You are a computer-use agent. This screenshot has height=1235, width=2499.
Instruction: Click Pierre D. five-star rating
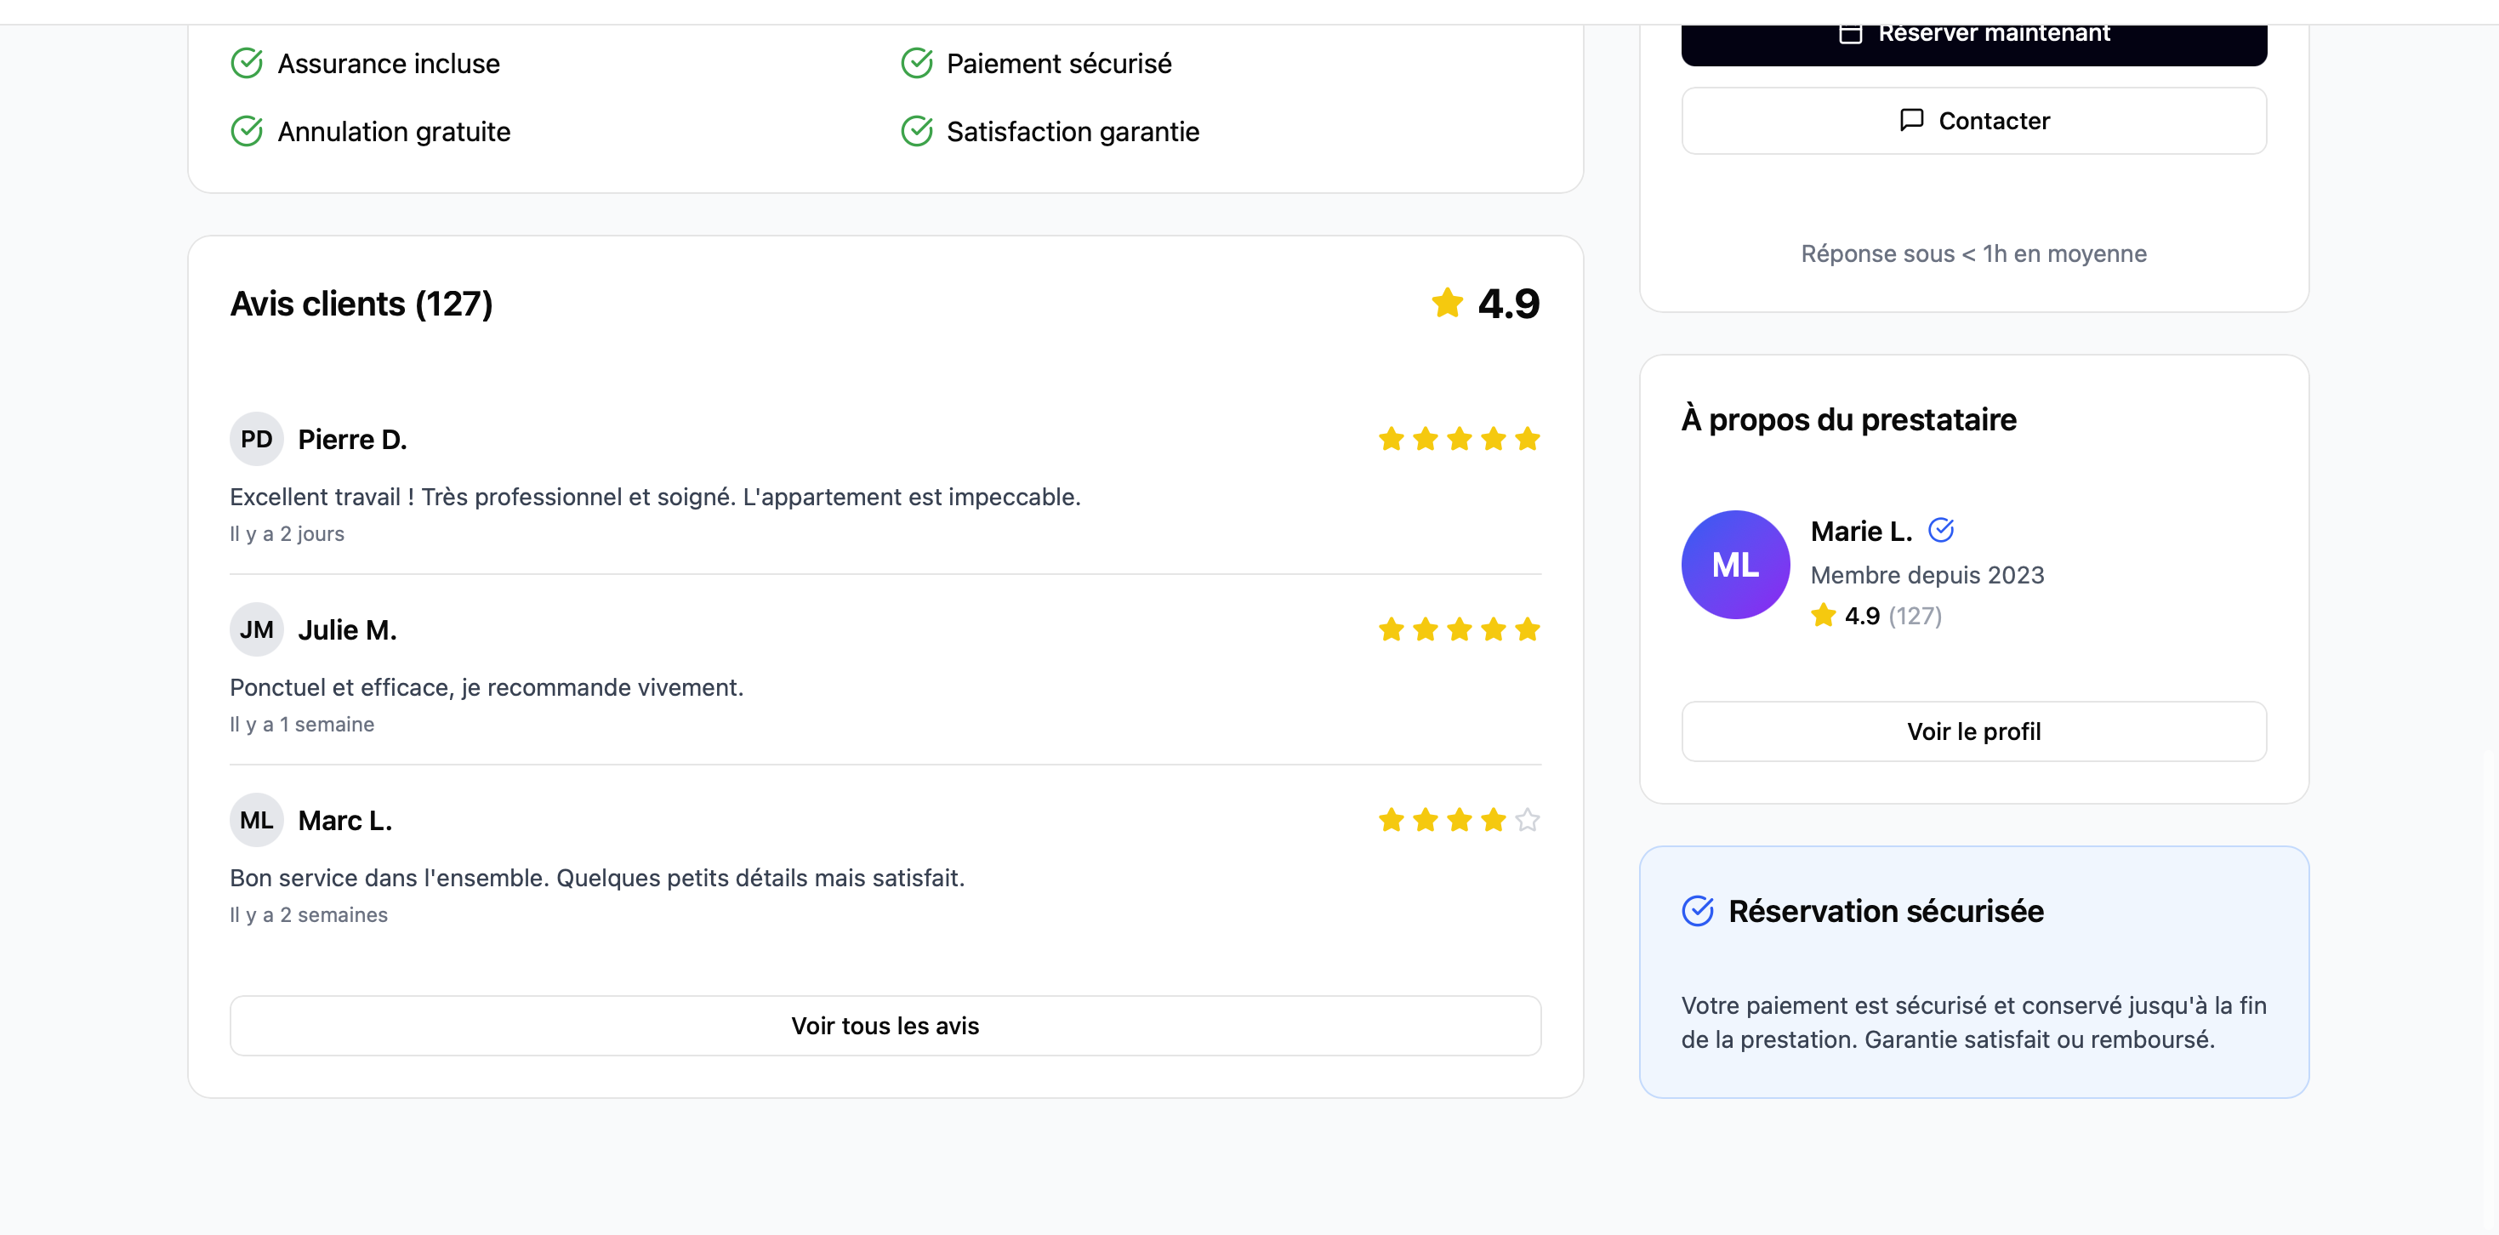1458,440
